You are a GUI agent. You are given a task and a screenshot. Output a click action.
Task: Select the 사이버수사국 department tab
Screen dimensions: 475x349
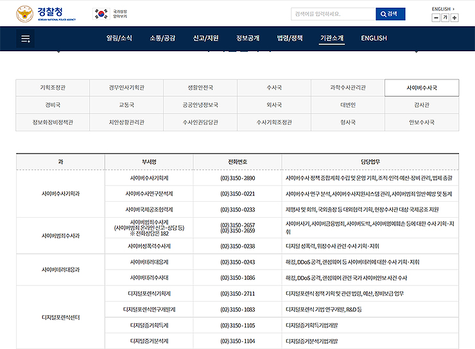point(422,88)
